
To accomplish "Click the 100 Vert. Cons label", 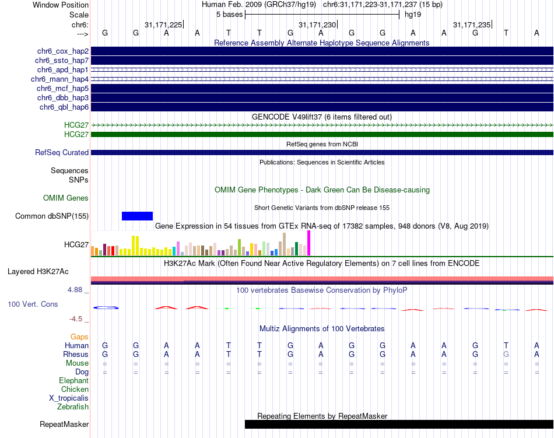I will [x=33, y=304].
